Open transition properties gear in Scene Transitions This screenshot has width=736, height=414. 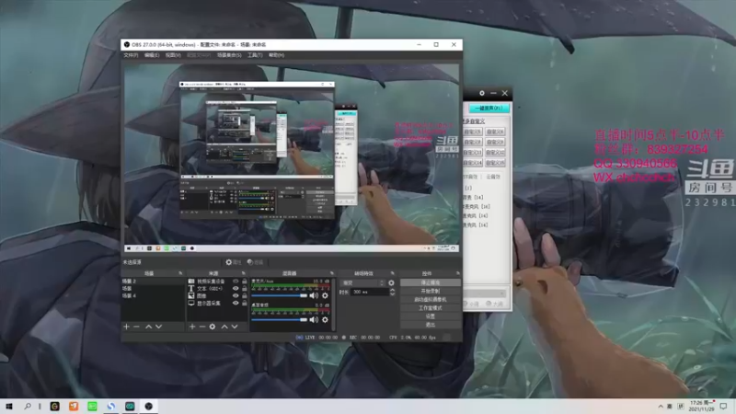tap(391, 283)
